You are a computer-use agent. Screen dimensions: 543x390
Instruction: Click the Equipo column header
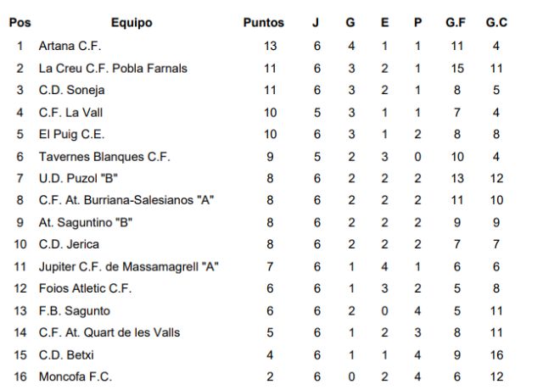point(132,23)
